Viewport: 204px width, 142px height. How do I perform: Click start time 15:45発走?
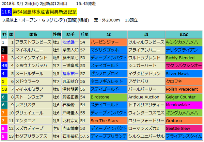click(x=86, y=4)
